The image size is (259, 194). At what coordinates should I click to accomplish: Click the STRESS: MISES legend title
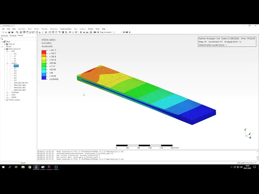(x=49, y=40)
